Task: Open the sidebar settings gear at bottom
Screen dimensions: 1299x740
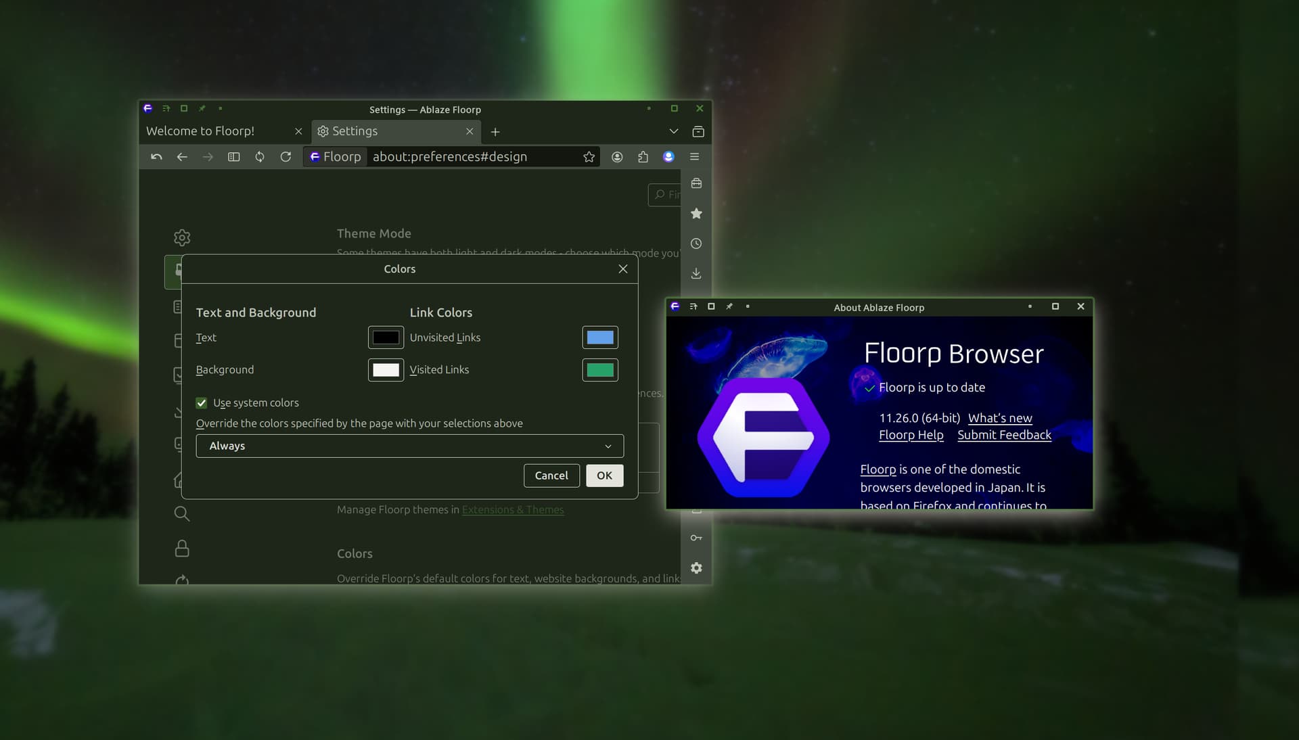Action: [696, 568]
